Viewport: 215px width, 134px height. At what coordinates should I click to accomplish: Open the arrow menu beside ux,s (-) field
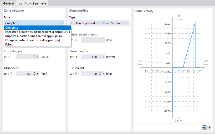click(38, 74)
